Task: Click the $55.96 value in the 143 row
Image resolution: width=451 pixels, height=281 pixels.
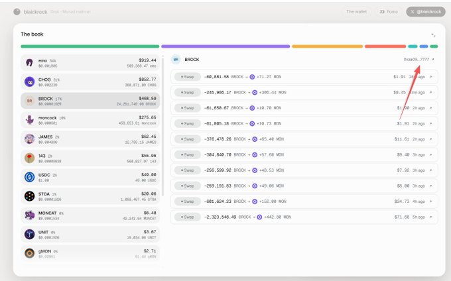Action: [149, 156]
